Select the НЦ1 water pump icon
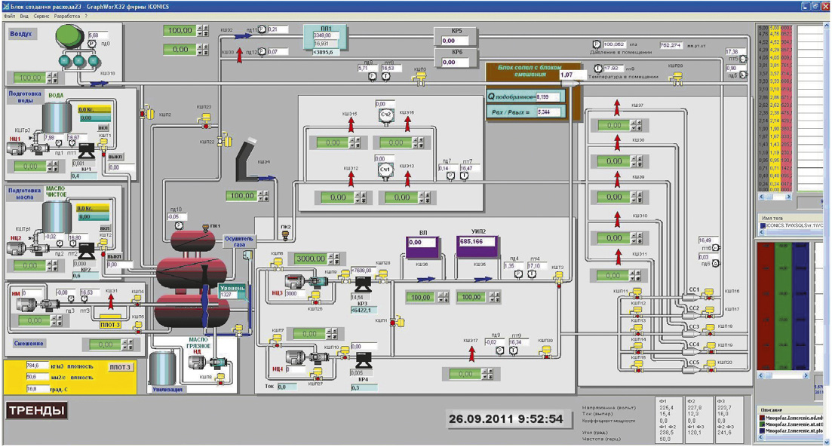The image size is (832, 447). pos(26,148)
